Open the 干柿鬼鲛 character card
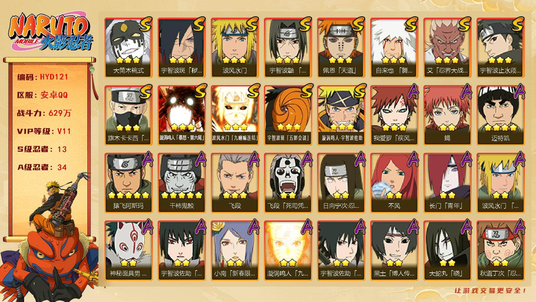The width and height of the screenshot is (536, 302). coord(182,183)
